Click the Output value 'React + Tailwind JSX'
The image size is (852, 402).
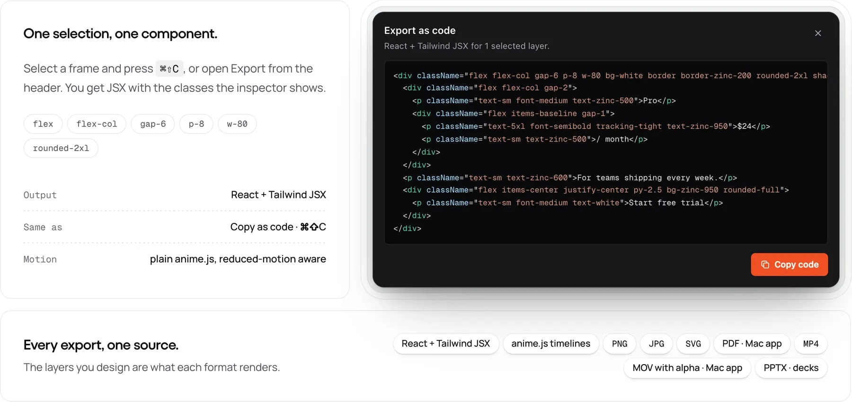(278, 195)
